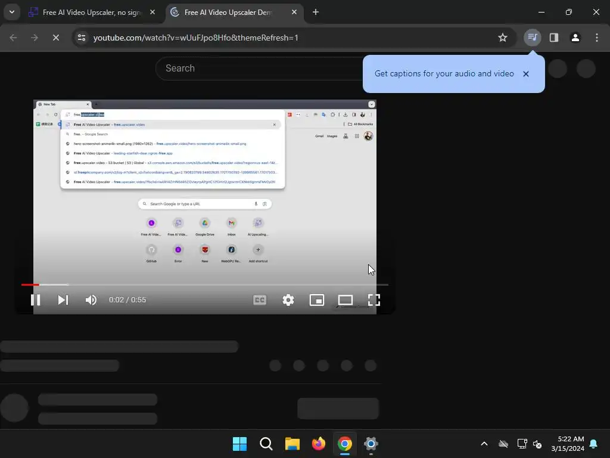Select Chrome in the taskbar
This screenshot has width=610, height=458.
point(345,444)
